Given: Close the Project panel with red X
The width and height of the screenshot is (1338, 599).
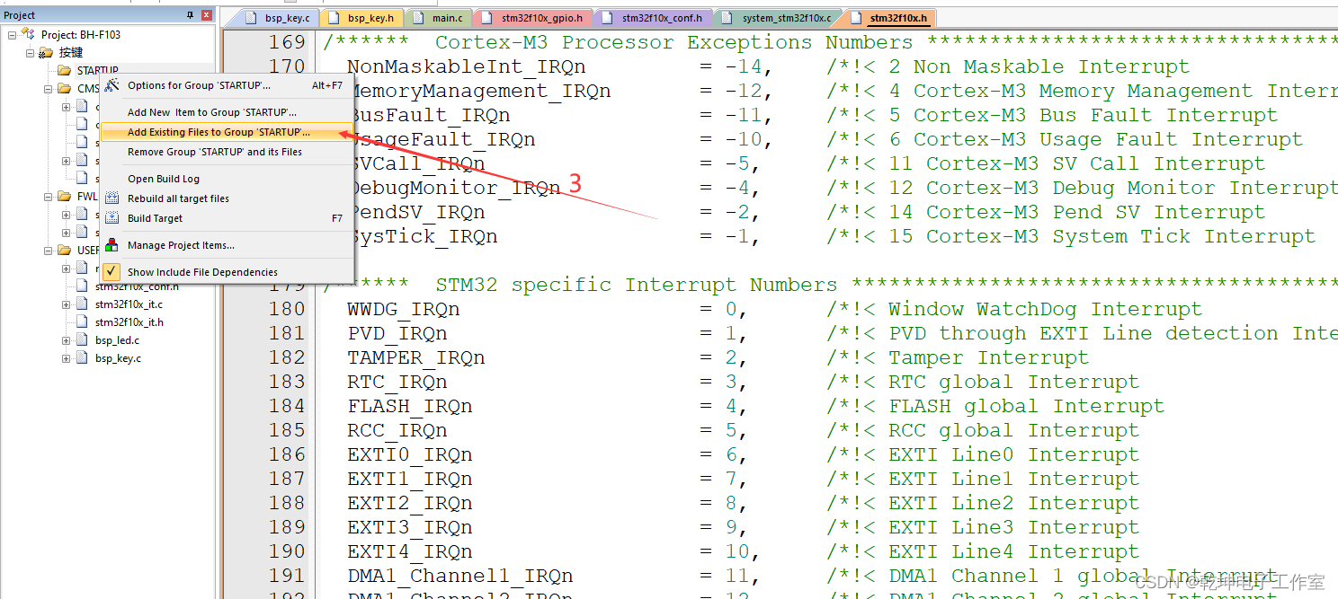Looking at the screenshot, I should tap(207, 15).
